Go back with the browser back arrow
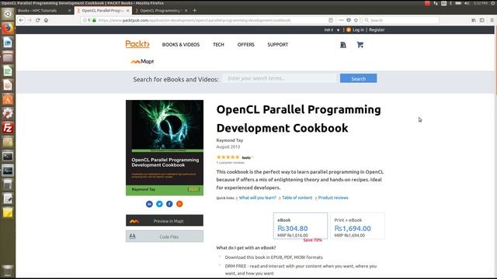497x279 pixels. [x=21, y=20]
